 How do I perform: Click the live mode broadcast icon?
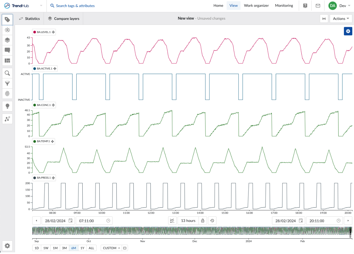[x=324, y=19]
